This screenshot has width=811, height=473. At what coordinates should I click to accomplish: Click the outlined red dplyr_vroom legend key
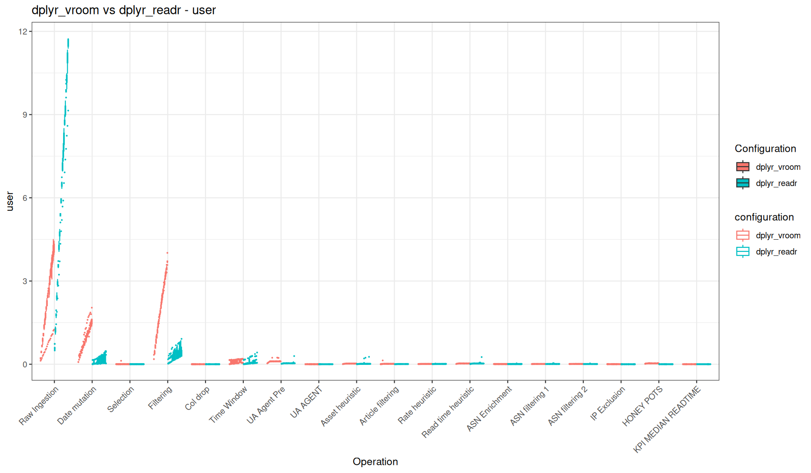pos(743,236)
